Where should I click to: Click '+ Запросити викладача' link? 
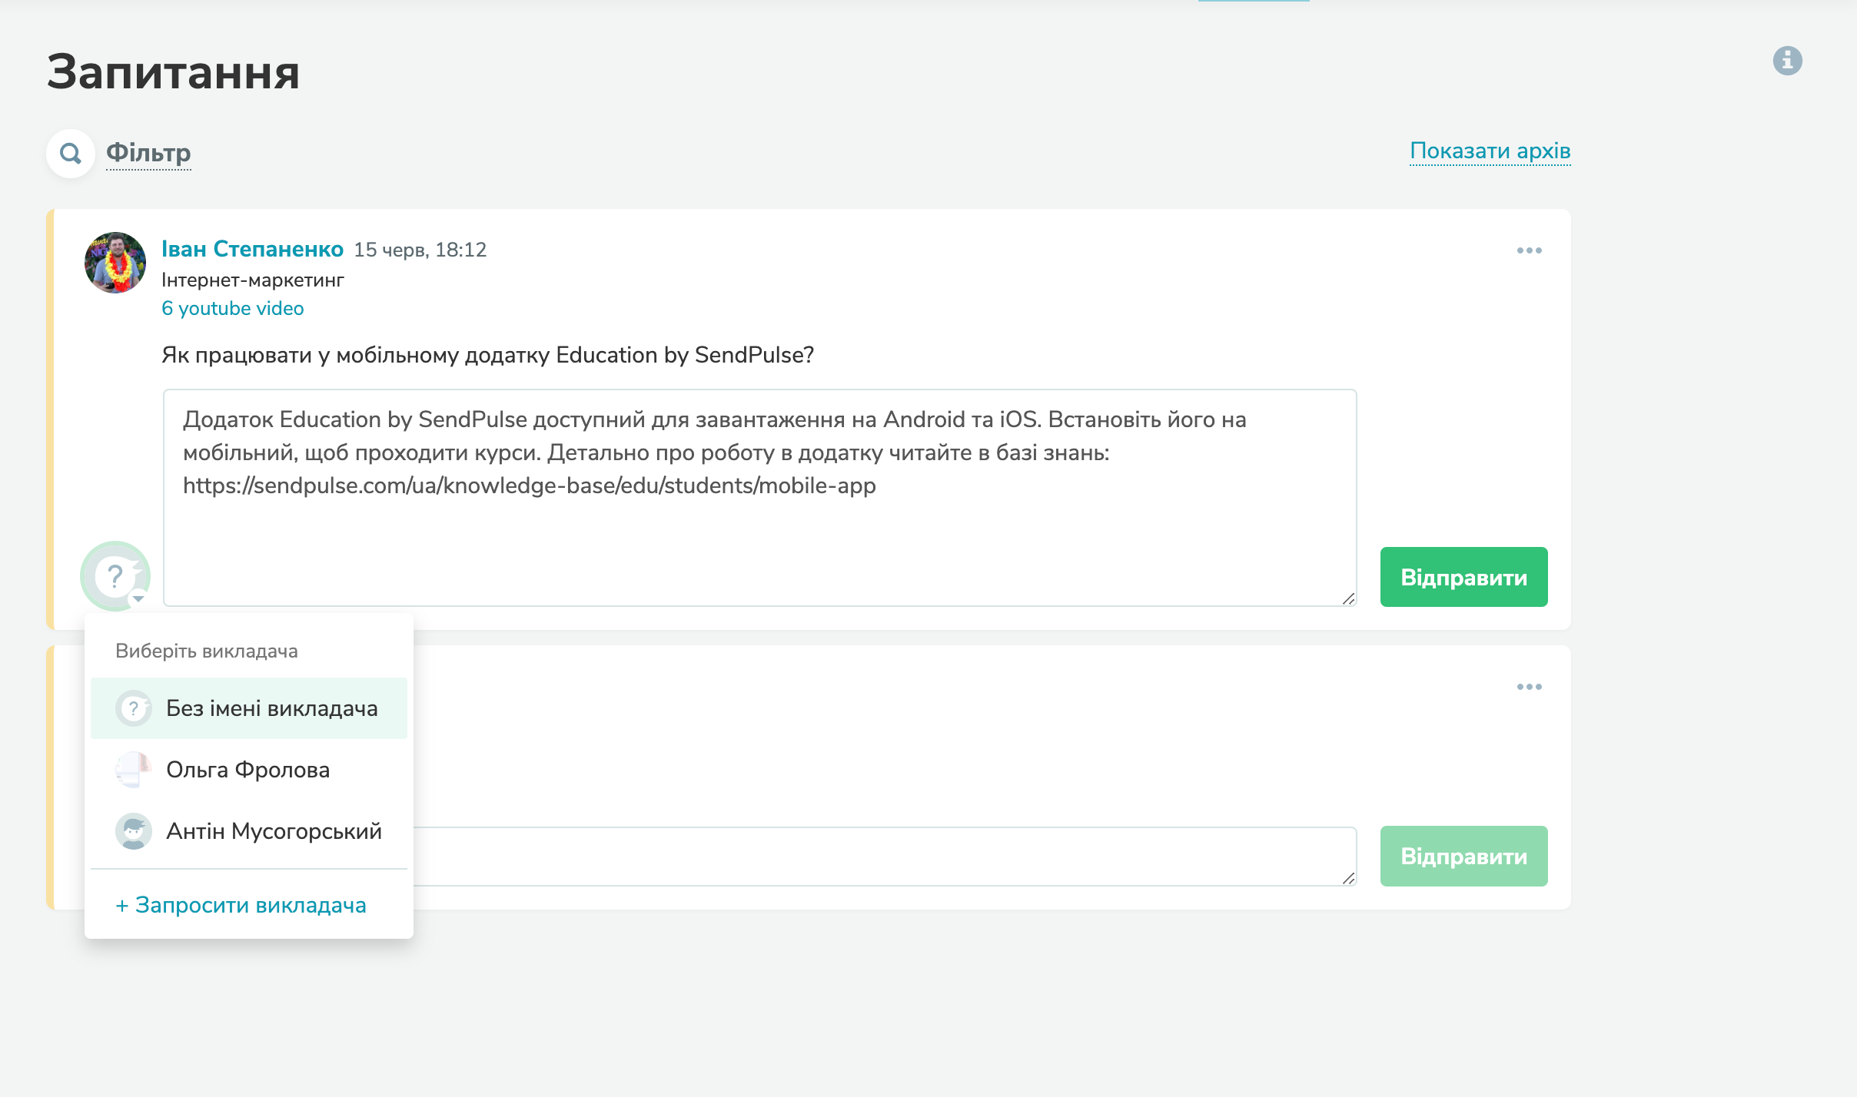coord(241,905)
